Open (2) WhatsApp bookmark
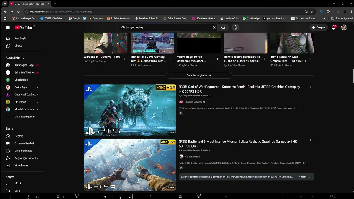Viewport: 354px width, 199px height. (251, 19)
